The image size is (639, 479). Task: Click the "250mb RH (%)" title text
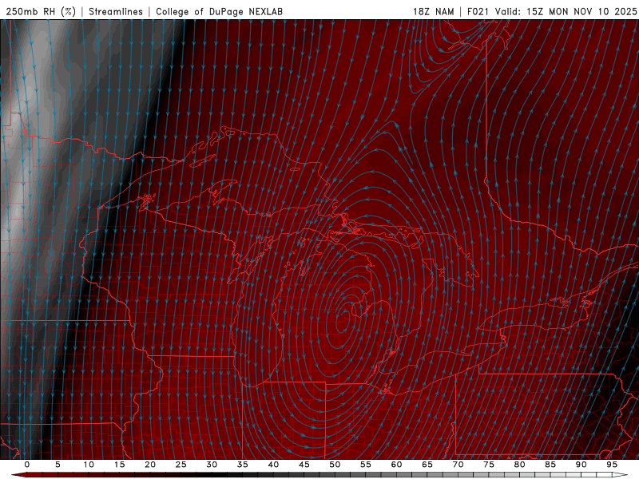tap(42, 11)
